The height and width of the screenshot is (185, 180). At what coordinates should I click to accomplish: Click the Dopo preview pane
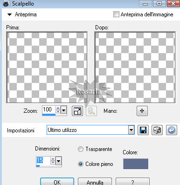[135, 67]
